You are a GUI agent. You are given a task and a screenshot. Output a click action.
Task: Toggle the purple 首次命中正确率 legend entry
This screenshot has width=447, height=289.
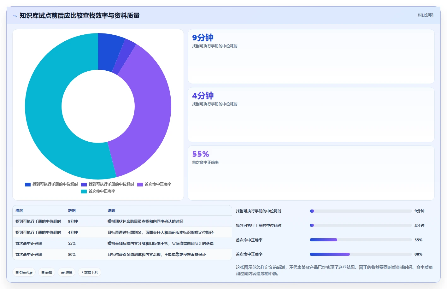(x=154, y=184)
